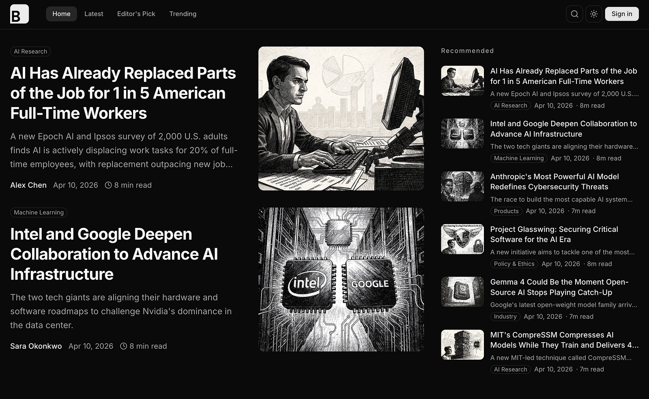This screenshot has height=399, width=649.
Task: Click the clock icon beside '8 min read' Alex Chen
Action: coord(108,185)
